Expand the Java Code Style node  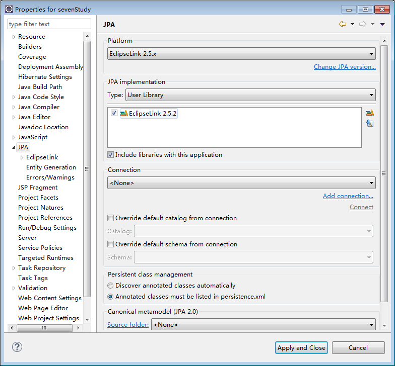click(x=14, y=97)
